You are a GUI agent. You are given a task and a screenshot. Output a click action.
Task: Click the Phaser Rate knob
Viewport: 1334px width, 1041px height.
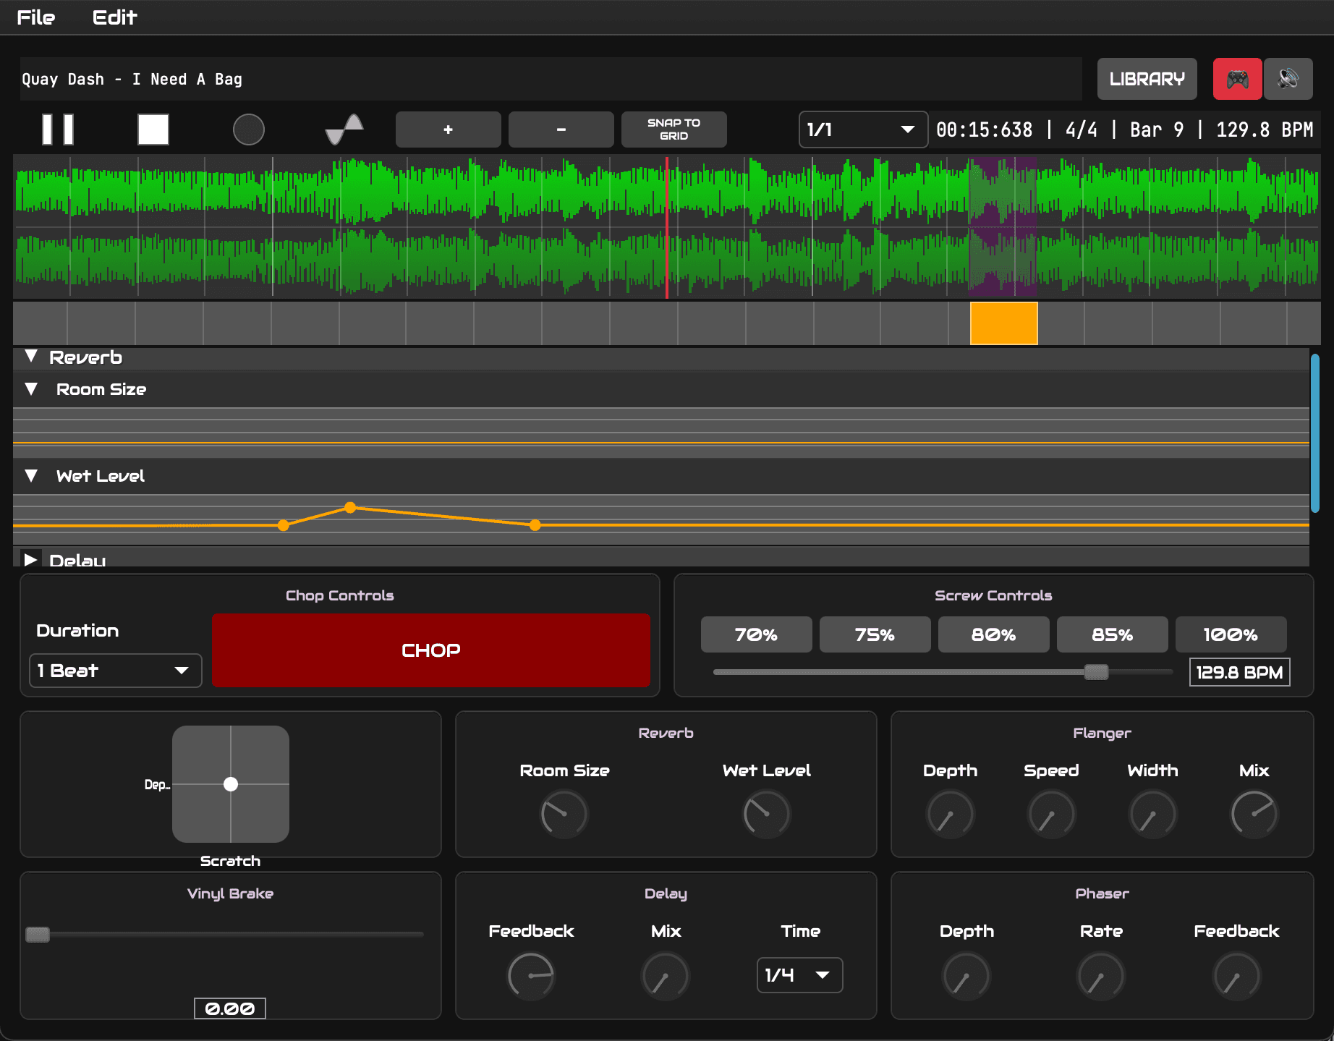pyautogui.click(x=1101, y=977)
